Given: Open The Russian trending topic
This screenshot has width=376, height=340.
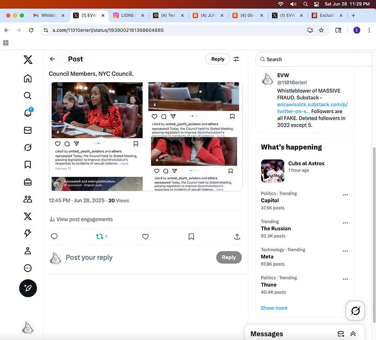Looking at the screenshot, I should click(276, 229).
